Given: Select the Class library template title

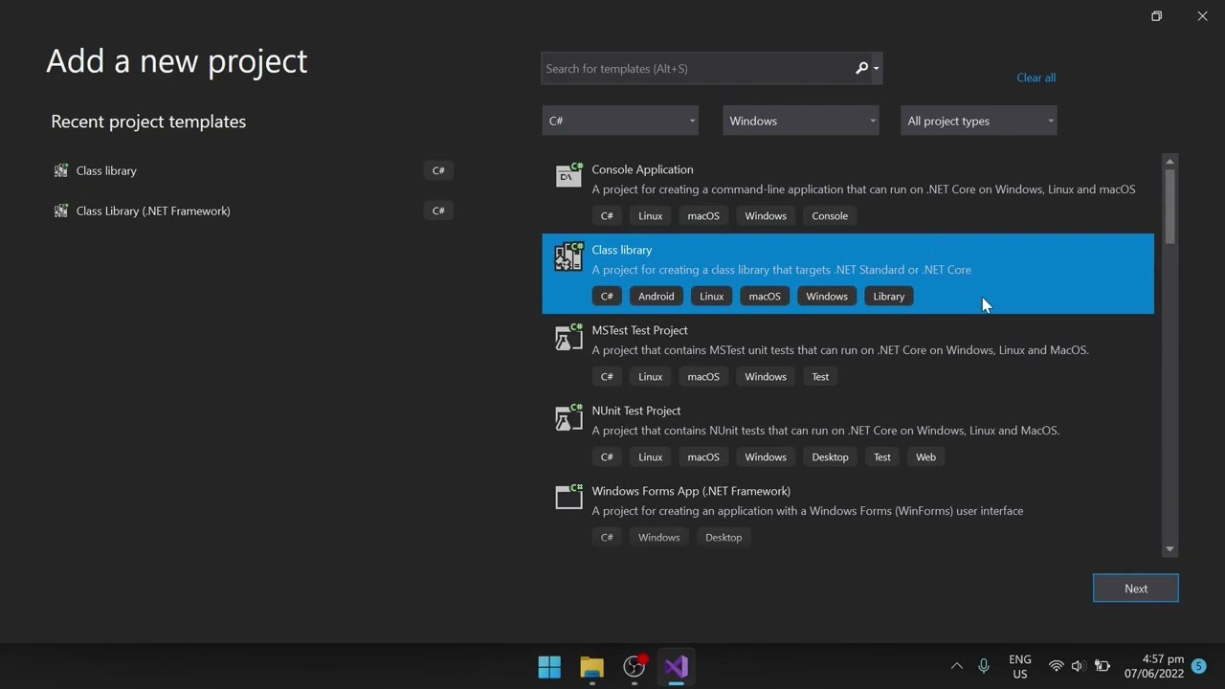Looking at the screenshot, I should (621, 250).
